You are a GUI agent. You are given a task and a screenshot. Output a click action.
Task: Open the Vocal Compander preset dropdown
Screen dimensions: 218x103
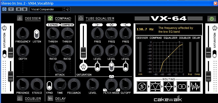[46, 9]
